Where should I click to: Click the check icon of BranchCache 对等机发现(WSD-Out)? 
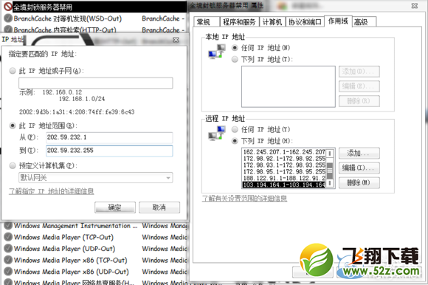[x=8, y=18]
